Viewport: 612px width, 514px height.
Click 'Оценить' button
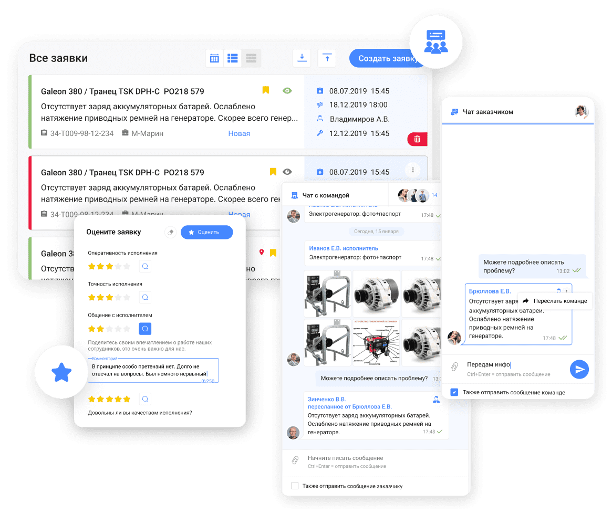(207, 232)
